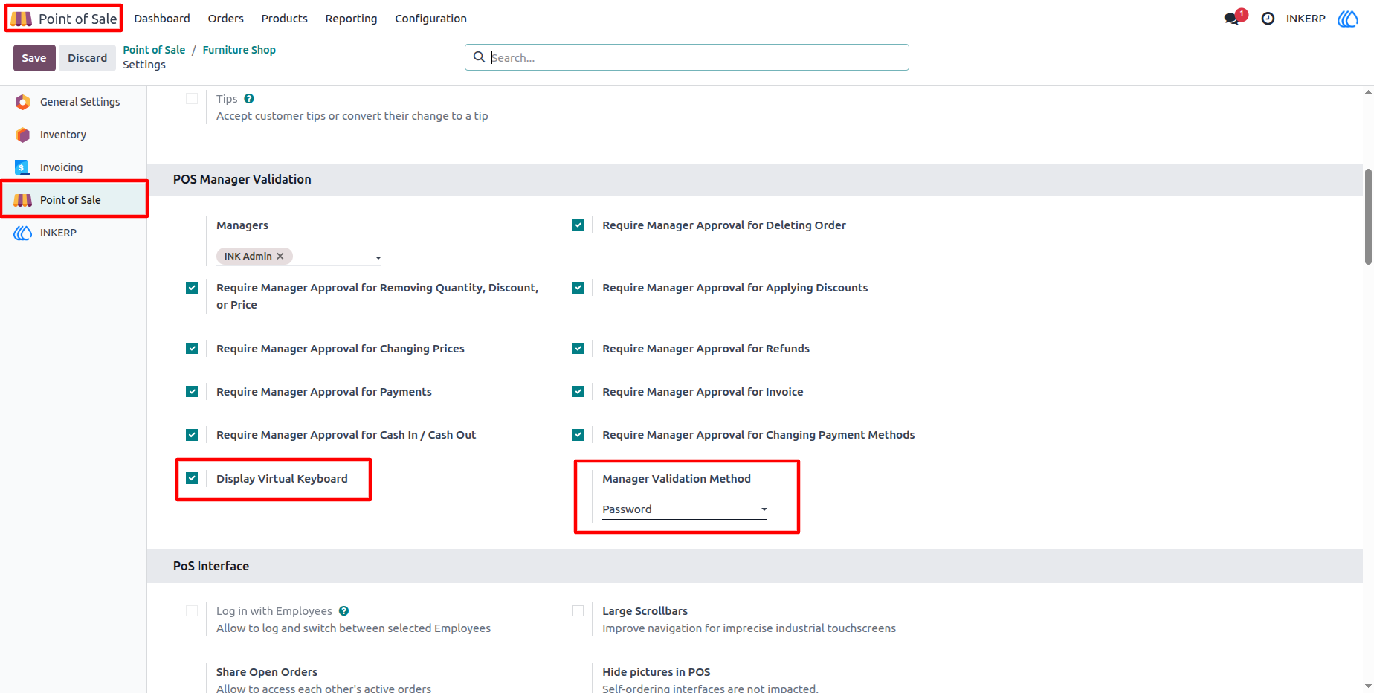The width and height of the screenshot is (1374, 693).
Task: Open the Reporting menu
Action: click(x=351, y=19)
